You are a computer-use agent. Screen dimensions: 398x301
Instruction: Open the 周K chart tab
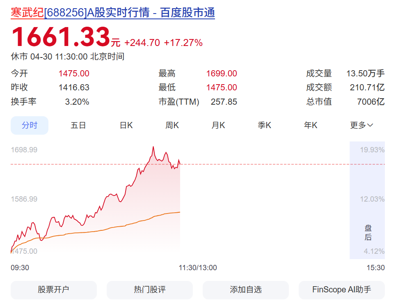172,125
